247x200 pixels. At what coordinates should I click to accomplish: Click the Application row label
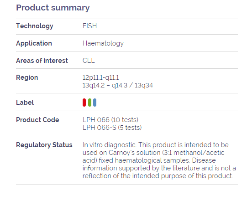pos(34,43)
